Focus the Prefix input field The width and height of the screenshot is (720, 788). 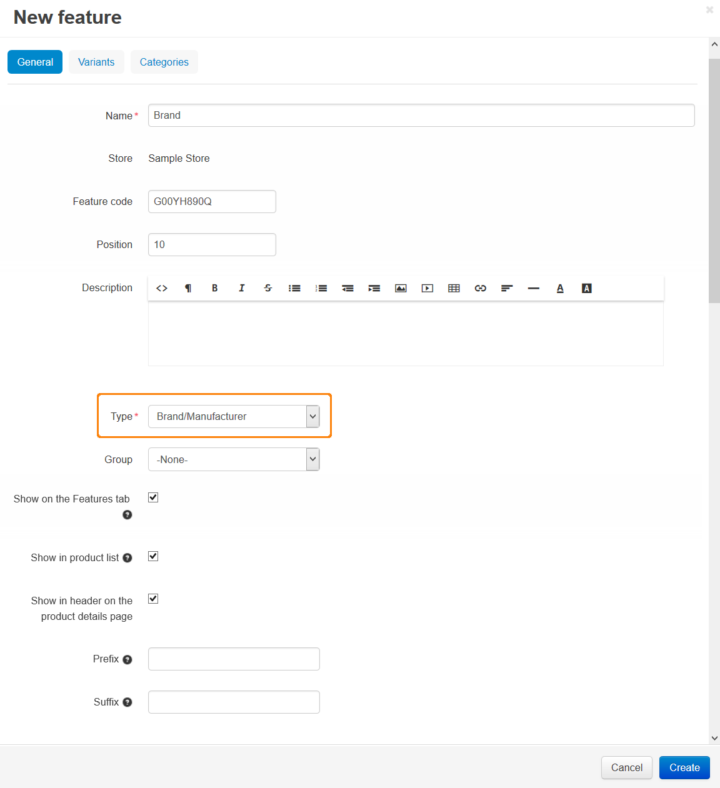click(234, 659)
